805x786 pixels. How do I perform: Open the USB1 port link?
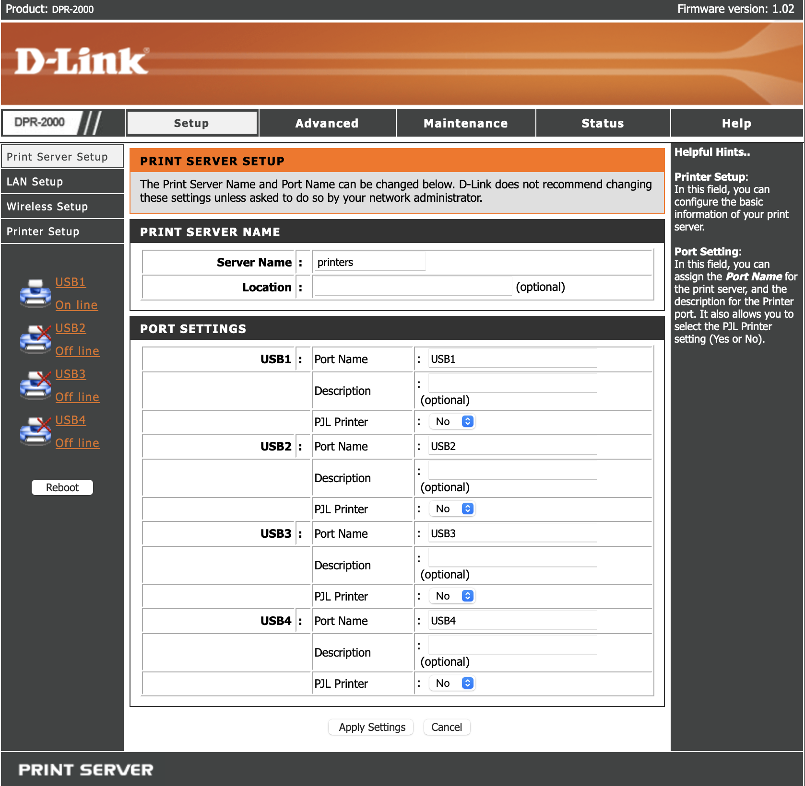(x=71, y=282)
